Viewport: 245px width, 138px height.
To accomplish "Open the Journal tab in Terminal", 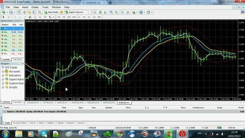I will coord(81,123).
